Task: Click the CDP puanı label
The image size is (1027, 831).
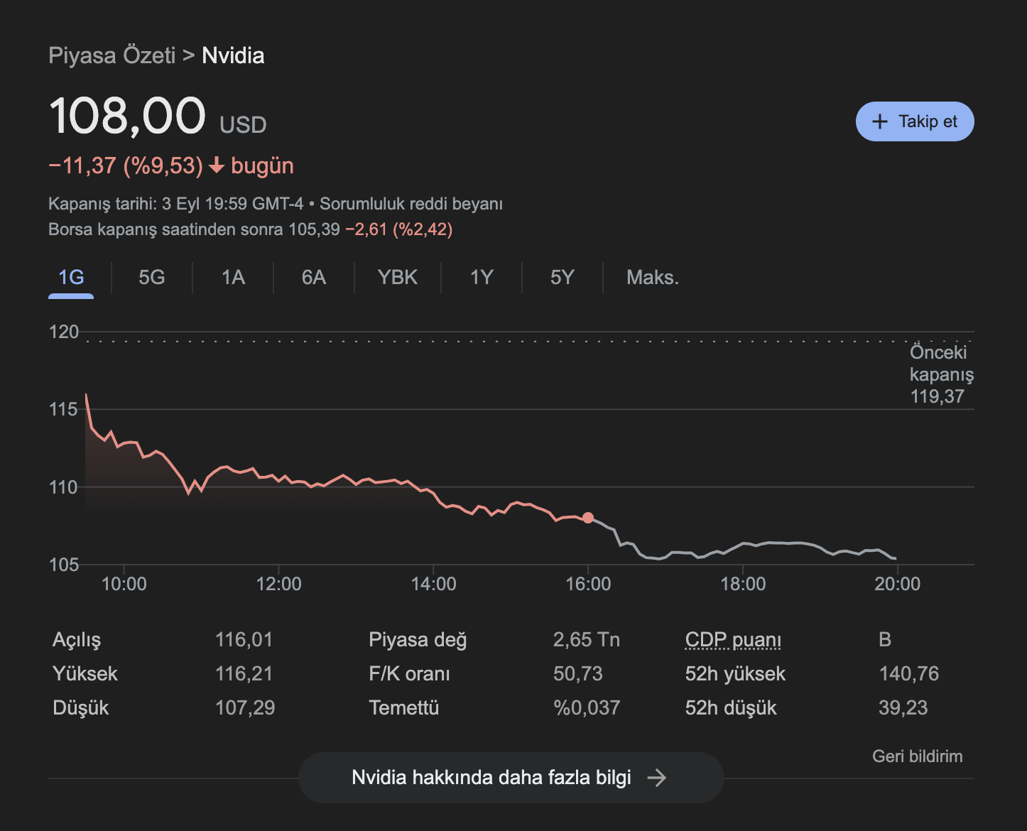Action: point(733,640)
